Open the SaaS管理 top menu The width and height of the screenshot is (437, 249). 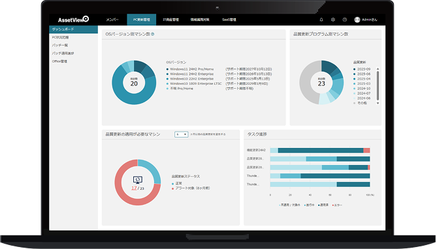tap(229, 20)
